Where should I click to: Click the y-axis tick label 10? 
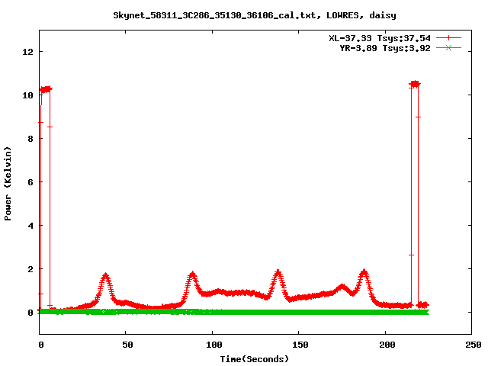pos(27,95)
